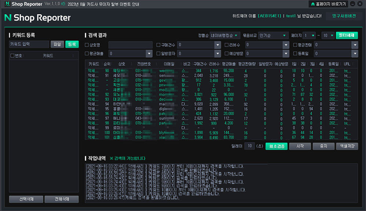Open the end page dropdown showing 10
This screenshot has width=366, height=211.
(x=328, y=36)
